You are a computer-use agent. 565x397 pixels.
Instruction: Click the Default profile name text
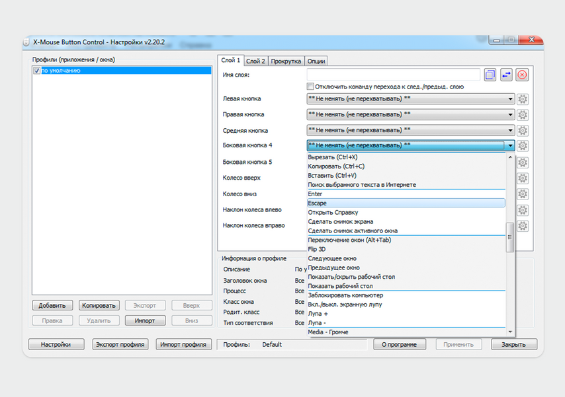click(x=272, y=344)
